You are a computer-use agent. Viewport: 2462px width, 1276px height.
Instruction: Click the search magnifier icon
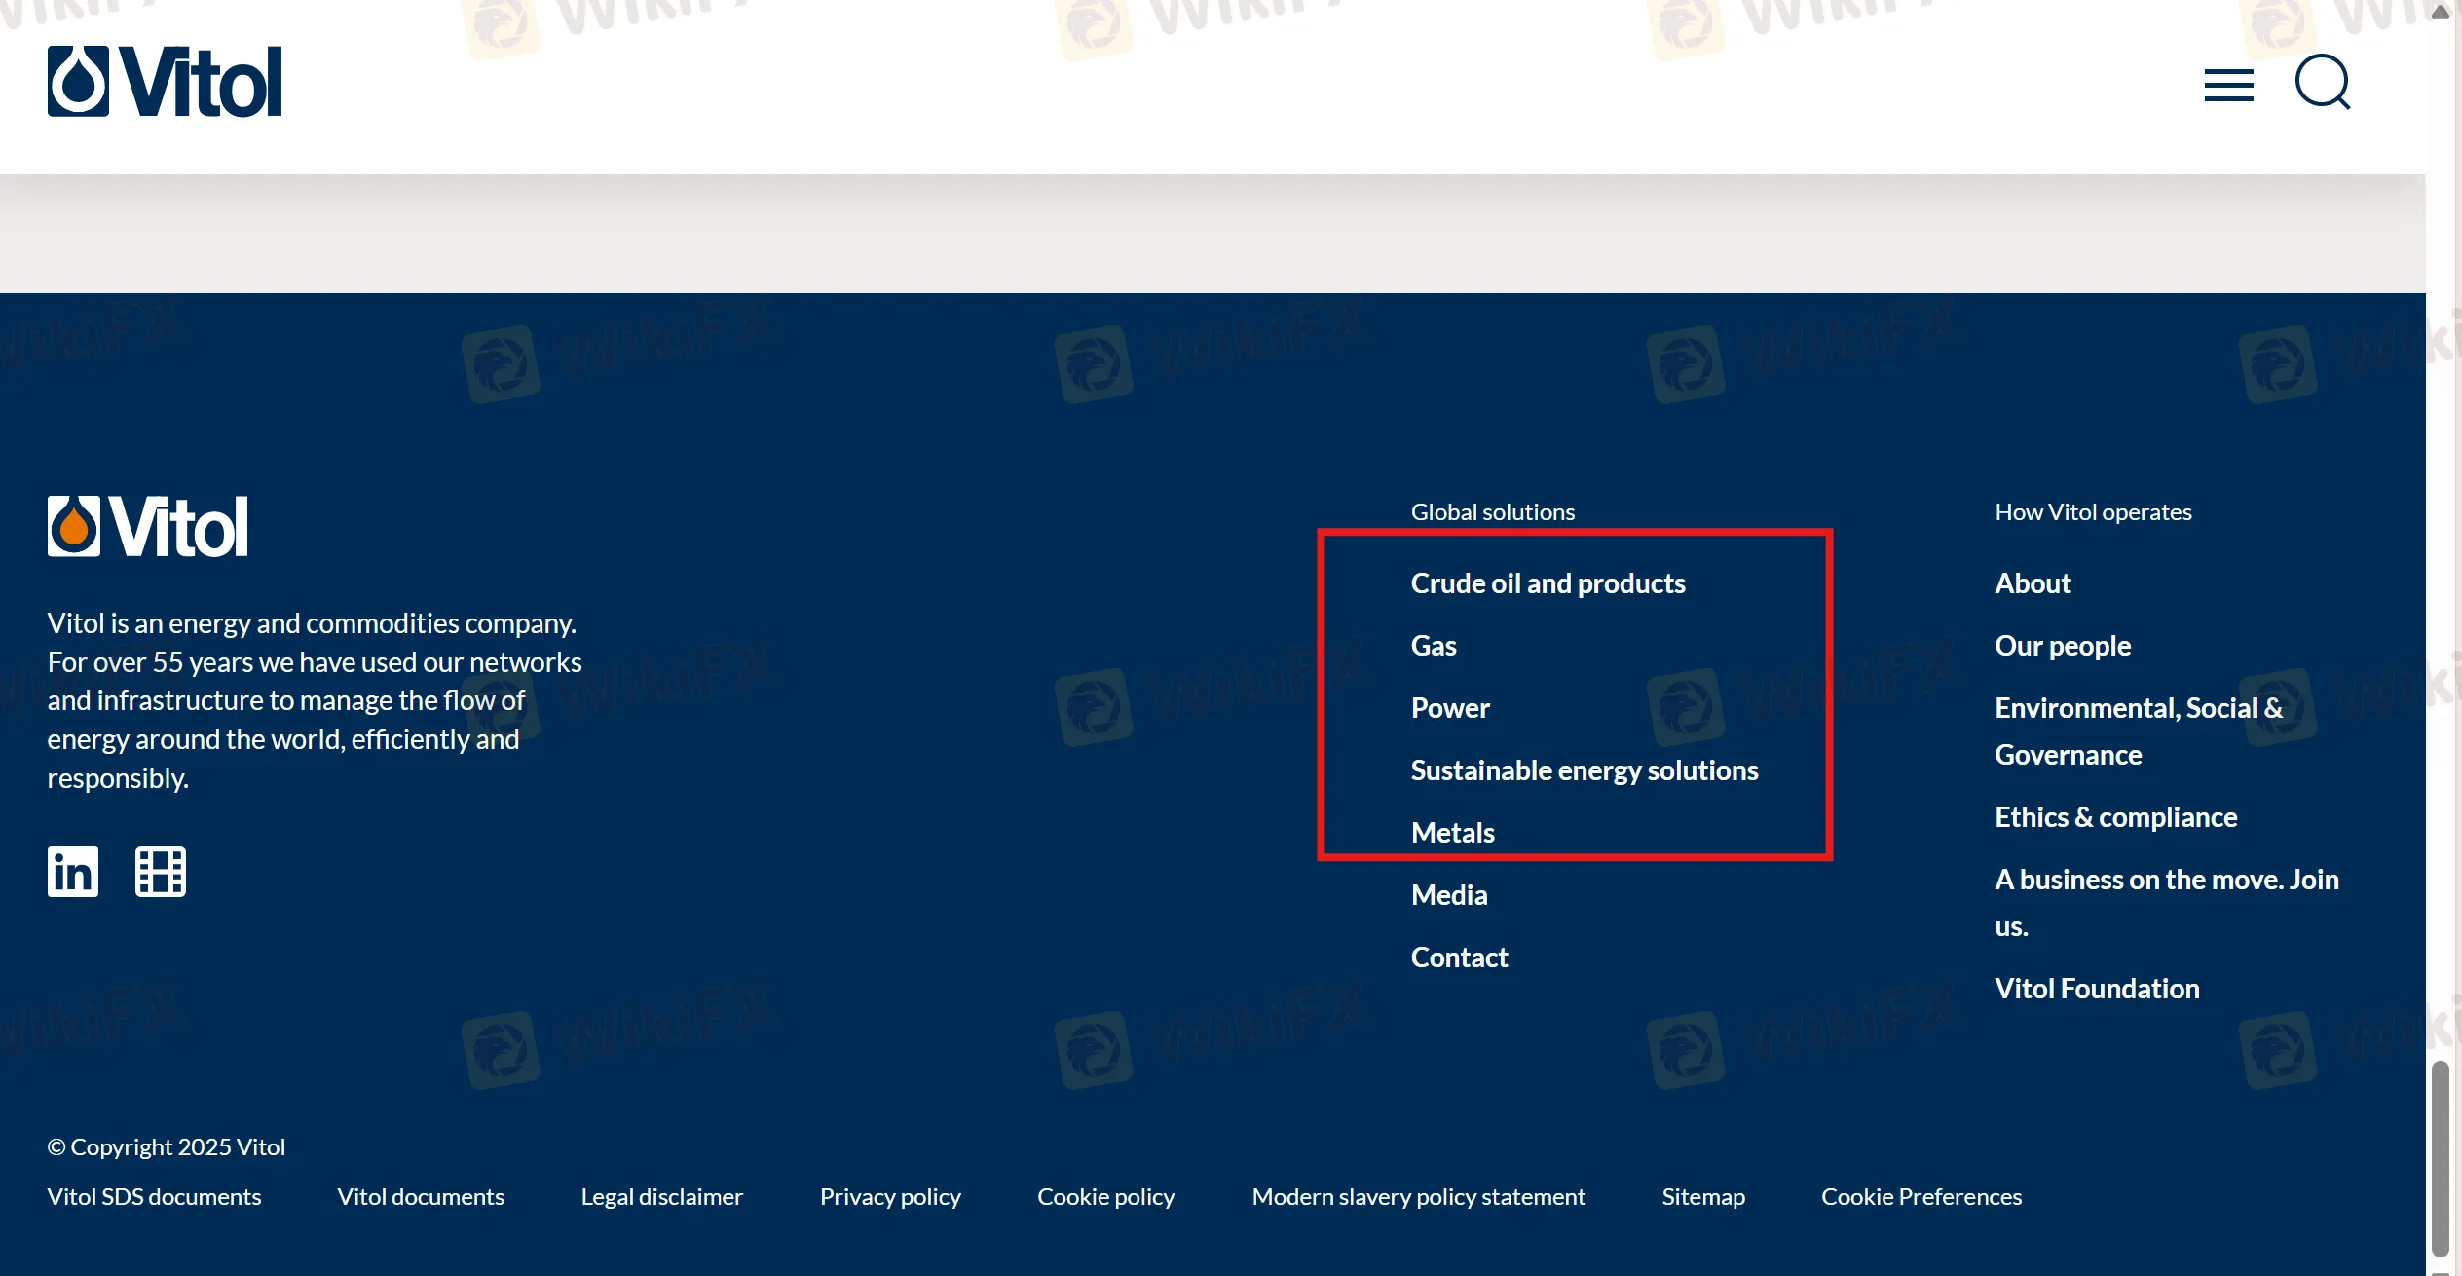click(2323, 83)
